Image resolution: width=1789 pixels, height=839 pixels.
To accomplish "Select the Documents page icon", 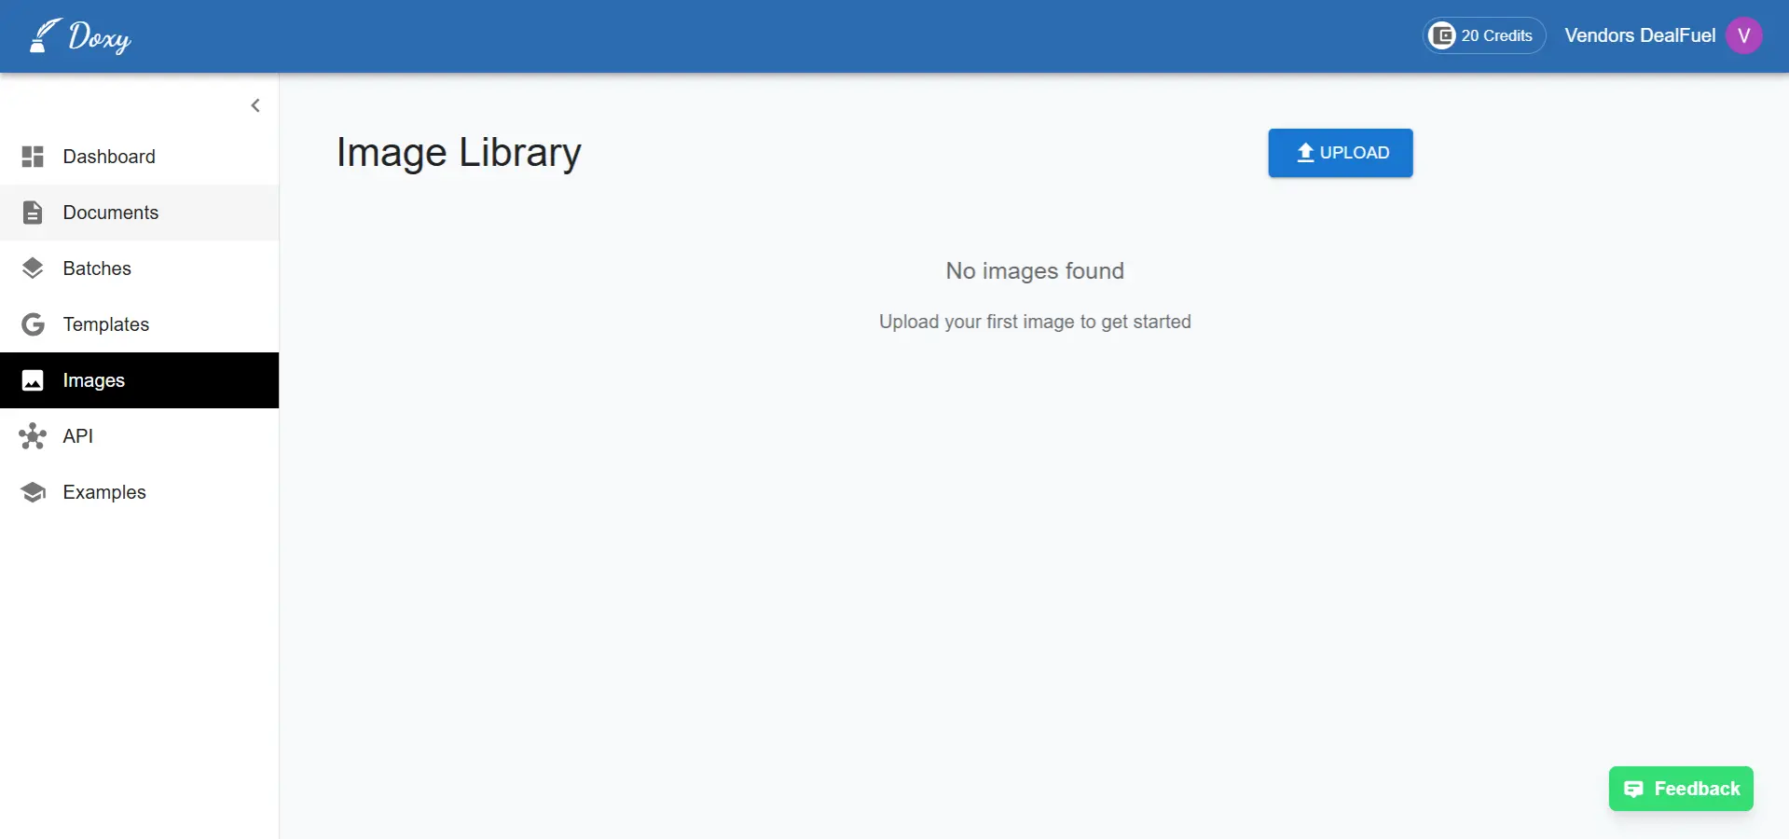I will click(33, 212).
